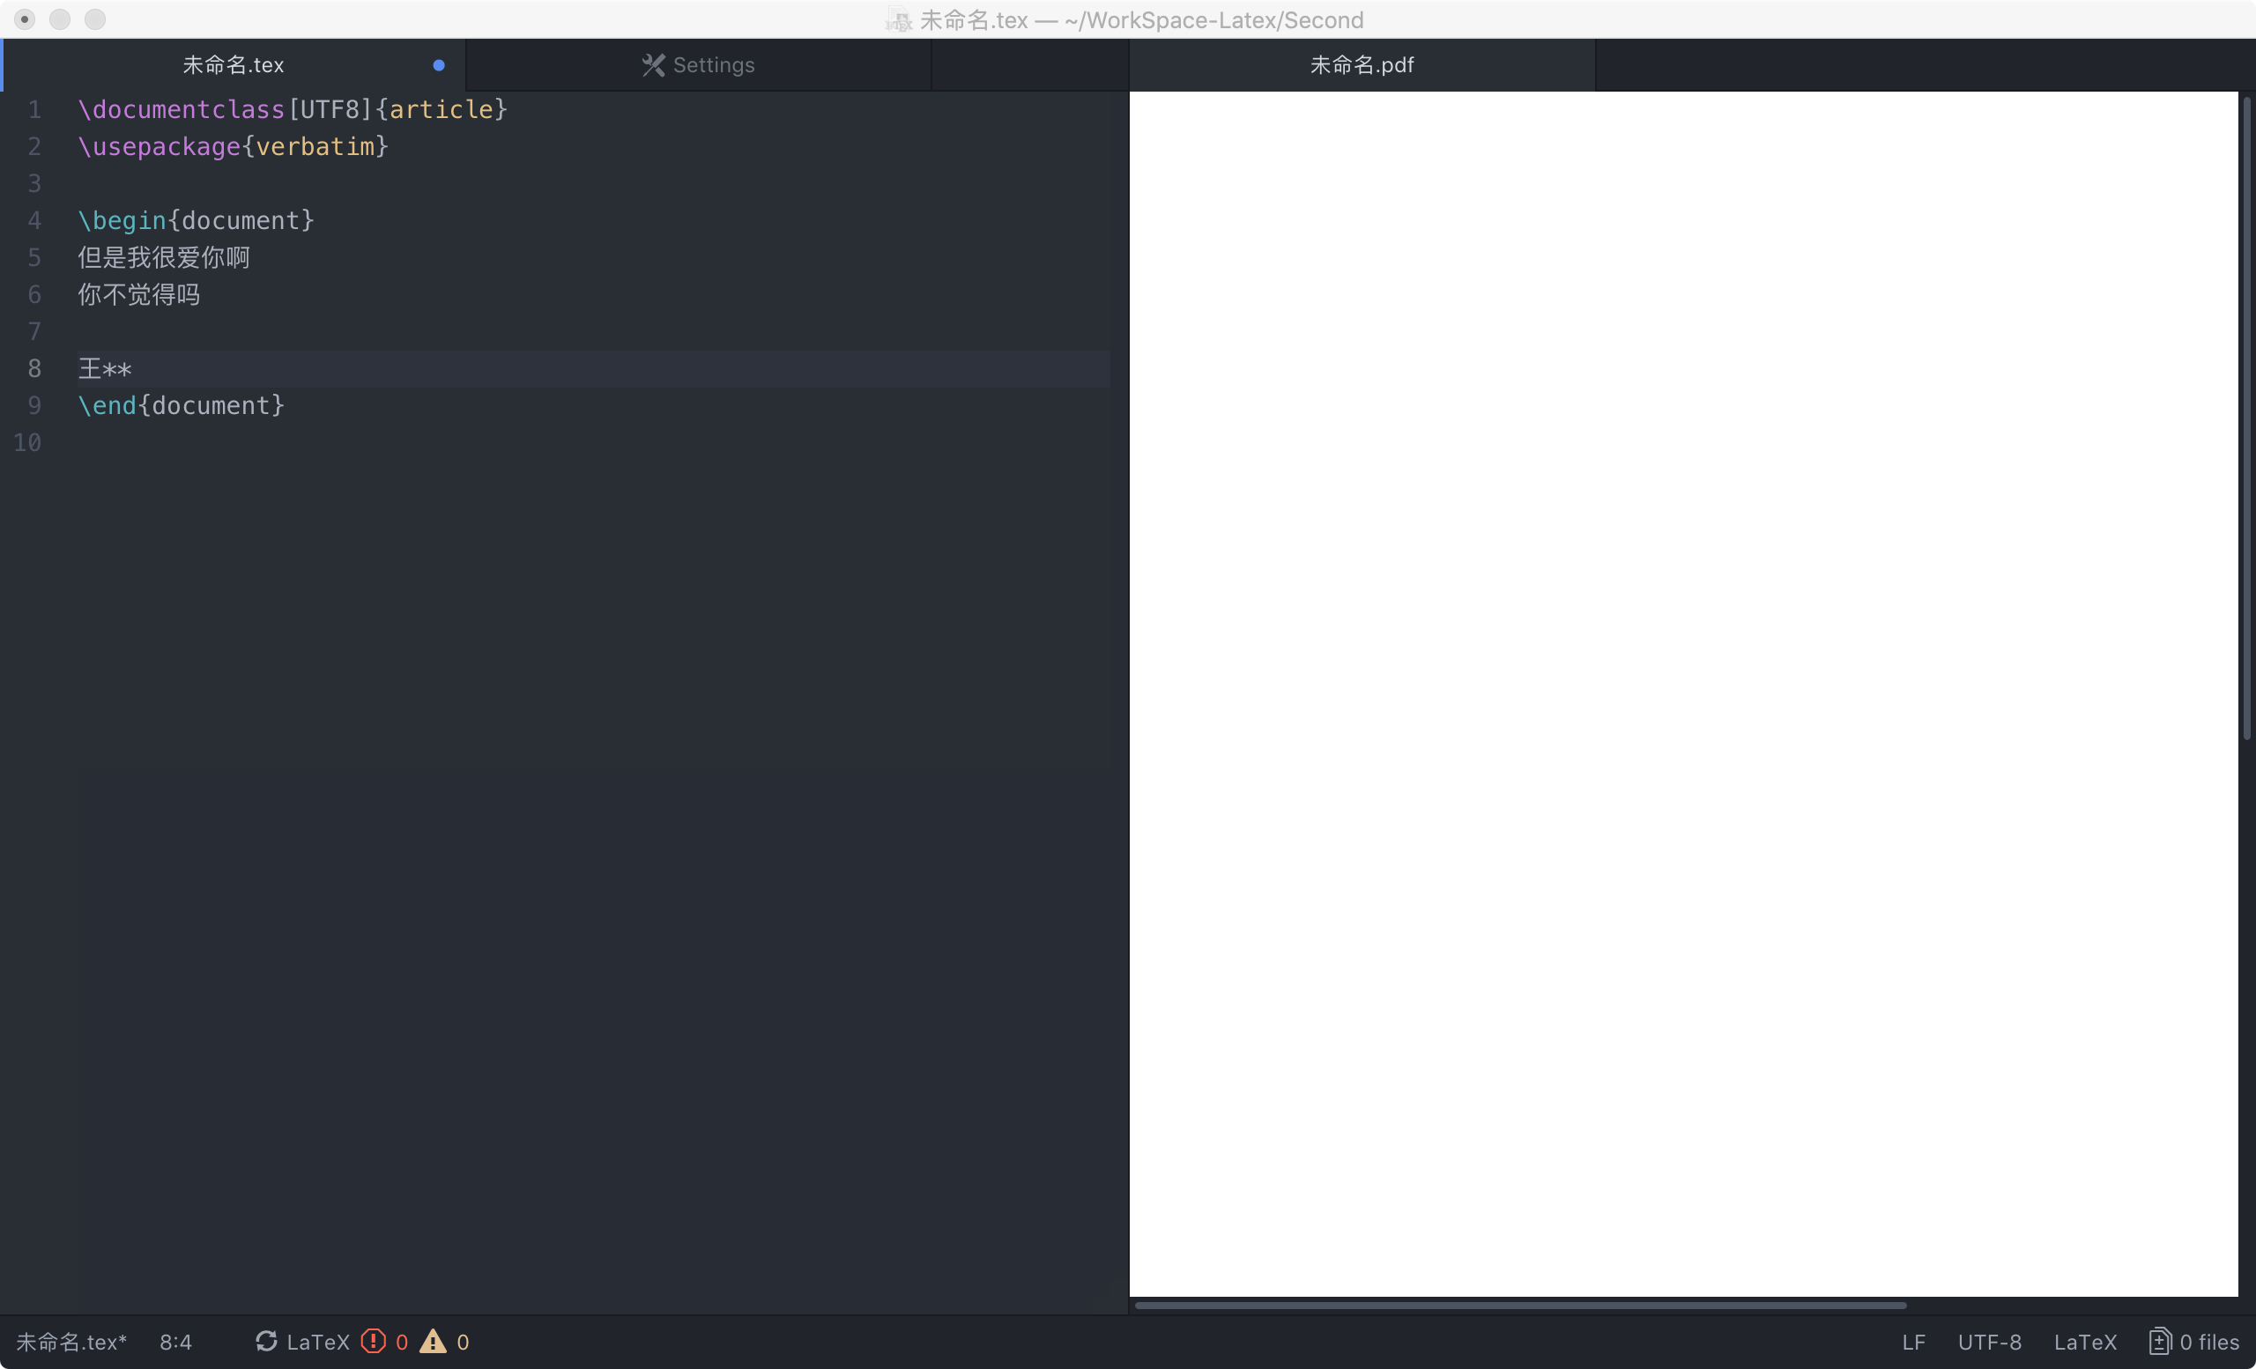The height and width of the screenshot is (1369, 2256).
Task: Click the LaTeX build refresh icon
Action: pos(265,1342)
